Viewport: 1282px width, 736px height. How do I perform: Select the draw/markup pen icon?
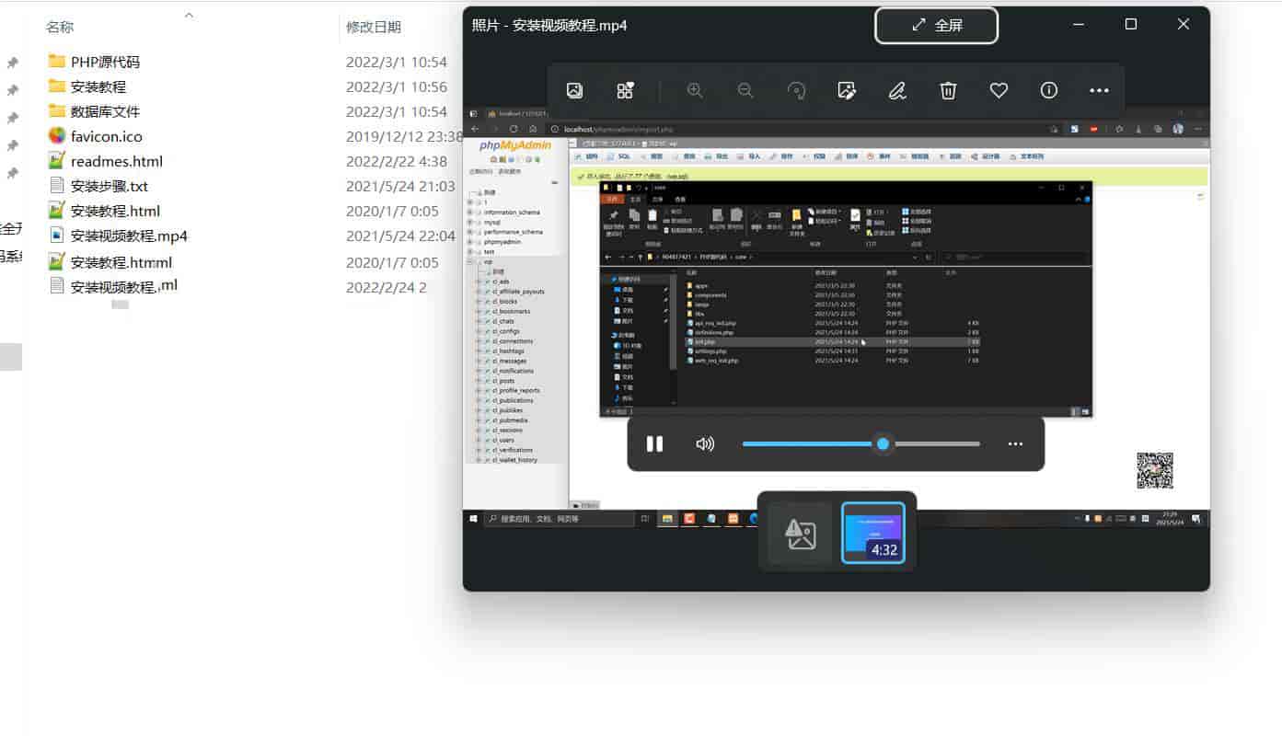[x=897, y=90]
